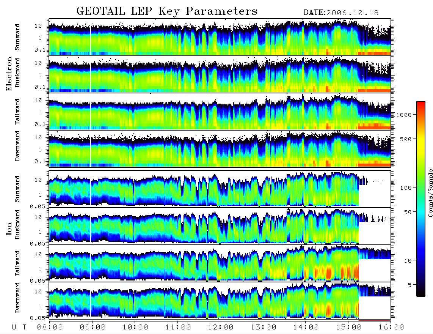Click the '500' color scale label
Screen dimensions: 433x334
tap(406, 139)
